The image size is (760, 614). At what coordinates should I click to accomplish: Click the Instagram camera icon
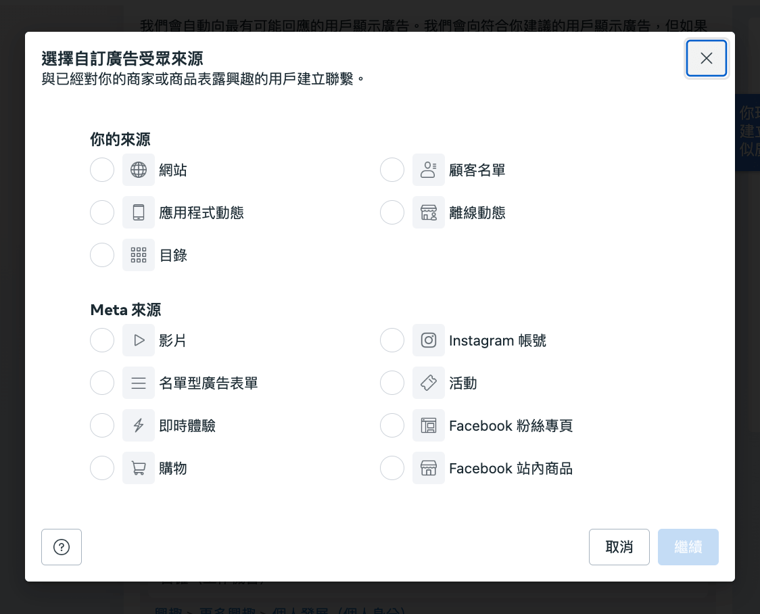(x=429, y=340)
